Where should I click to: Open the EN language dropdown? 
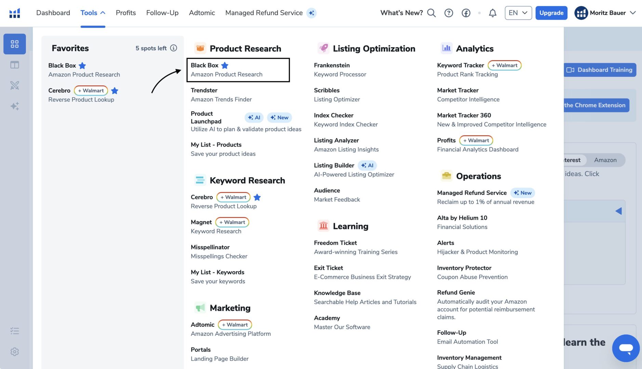point(518,13)
